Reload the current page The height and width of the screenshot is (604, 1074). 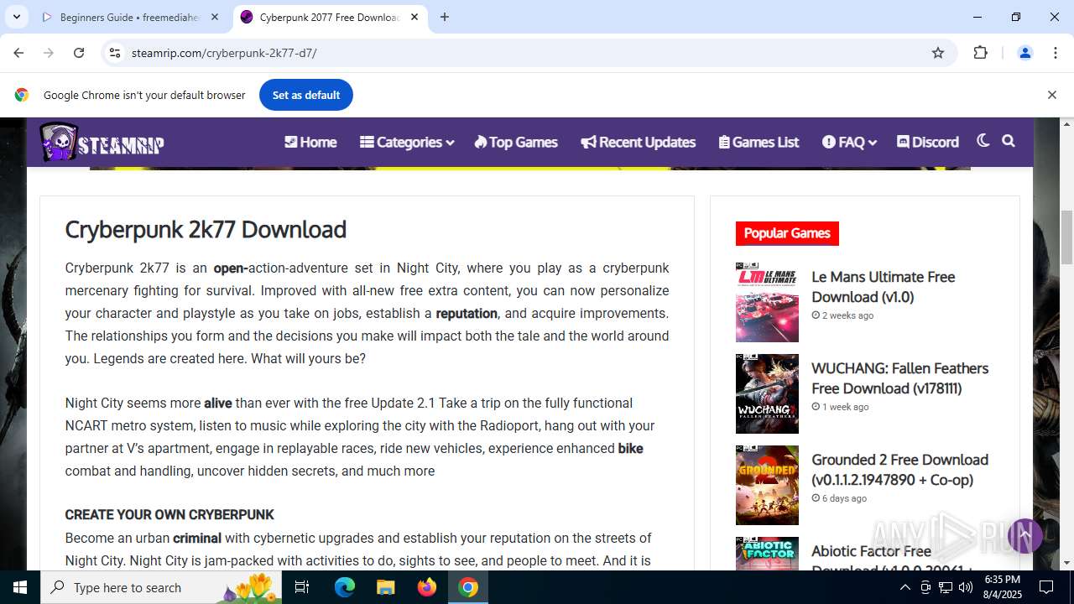click(79, 53)
